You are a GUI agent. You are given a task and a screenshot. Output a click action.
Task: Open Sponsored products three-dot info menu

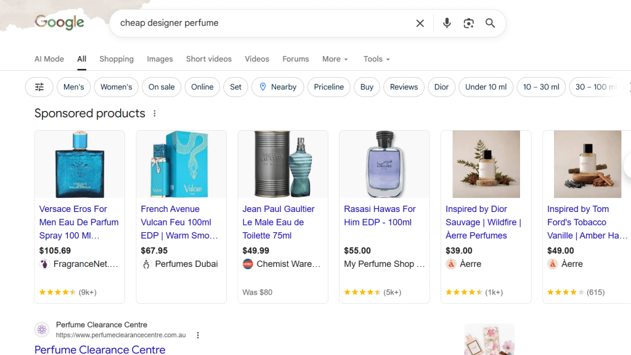tap(155, 113)
